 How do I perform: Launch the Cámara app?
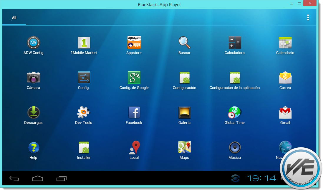pos(33,78)
